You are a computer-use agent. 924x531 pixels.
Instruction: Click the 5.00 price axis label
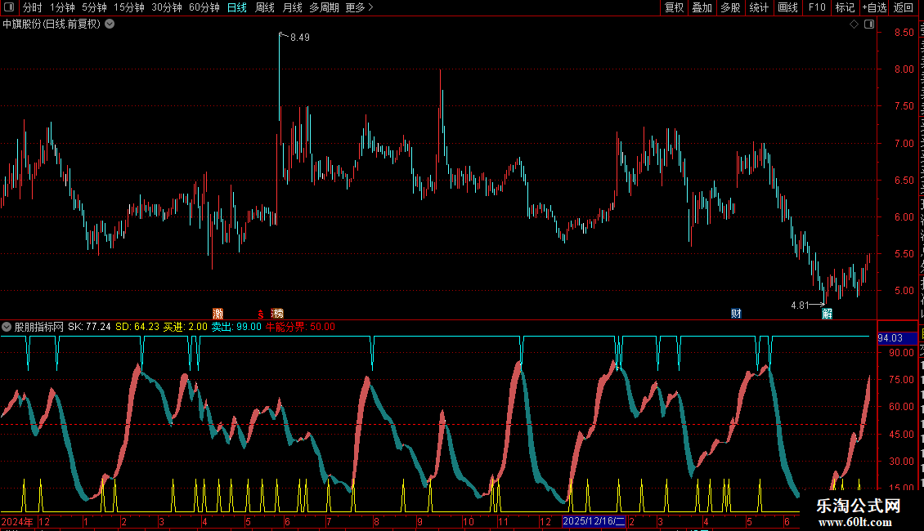click(904, 290)
